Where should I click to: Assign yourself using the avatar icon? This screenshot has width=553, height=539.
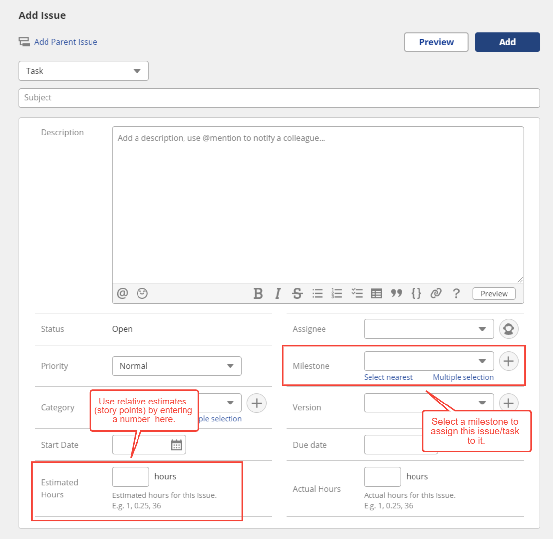508,329
